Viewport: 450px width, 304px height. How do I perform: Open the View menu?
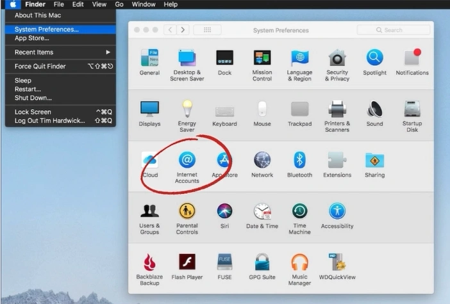coord(99,4)
